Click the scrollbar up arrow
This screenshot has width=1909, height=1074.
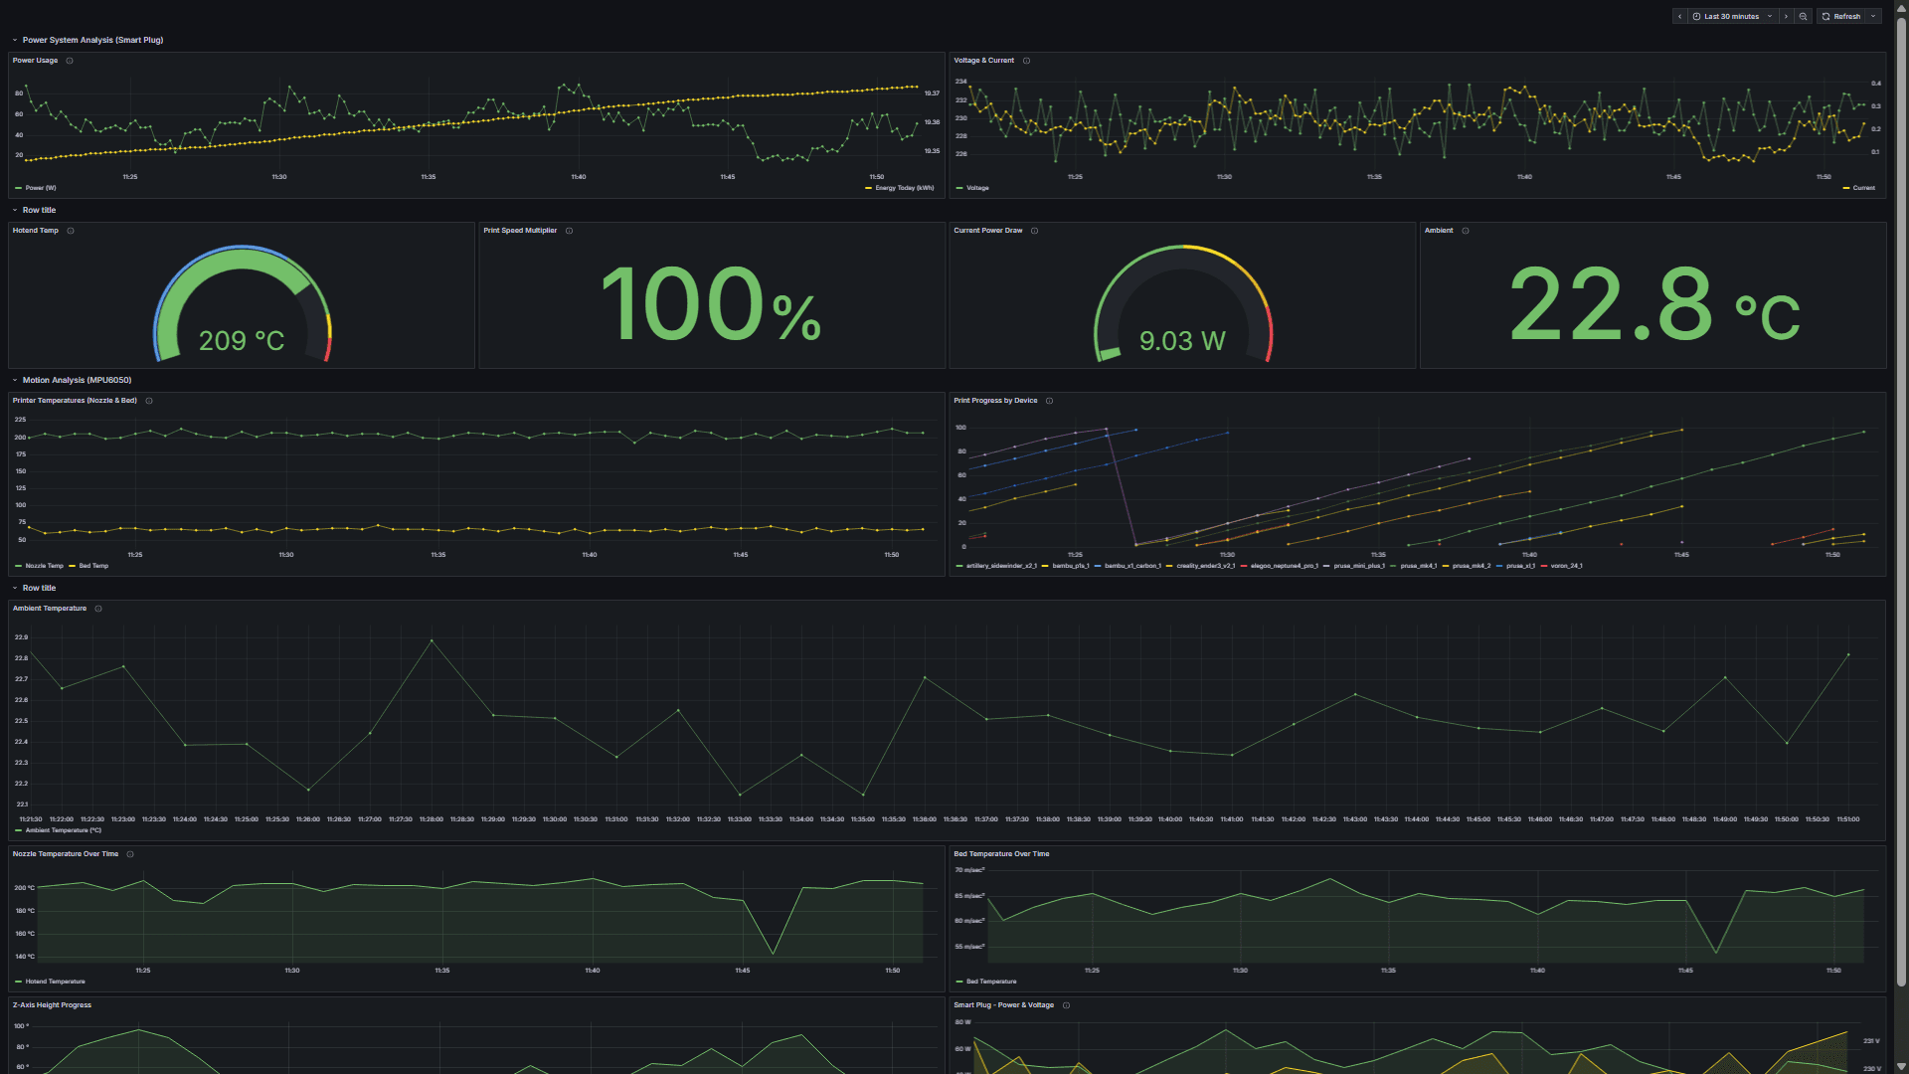(1901, 8)
